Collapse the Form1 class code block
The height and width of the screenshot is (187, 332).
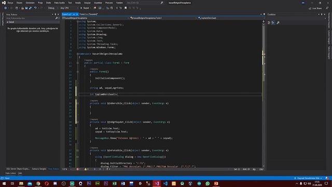(78, 63)
